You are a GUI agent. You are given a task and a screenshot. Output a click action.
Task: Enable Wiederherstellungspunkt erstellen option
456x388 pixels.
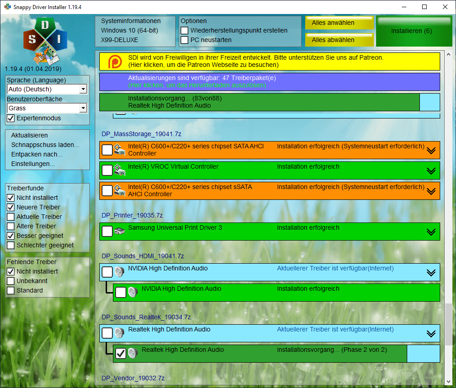(x=185, y=31)
